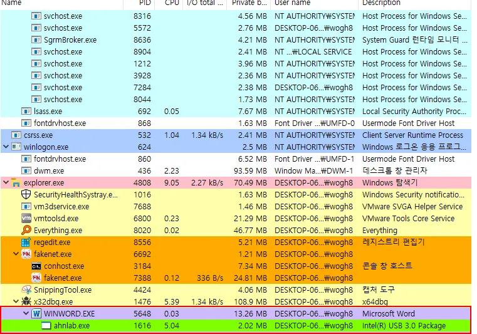The image size is (477, 334).
Task: Select the Everything.exe process name
Action: click(x=58, y=231)
